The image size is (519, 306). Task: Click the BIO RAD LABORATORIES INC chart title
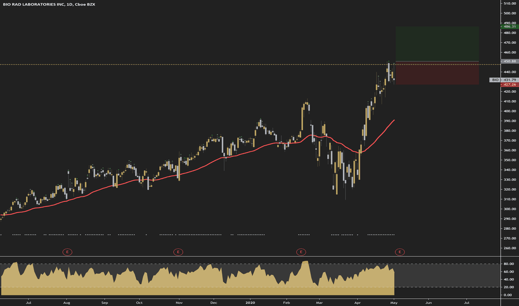pyautogui.click(x=49, y=4)
